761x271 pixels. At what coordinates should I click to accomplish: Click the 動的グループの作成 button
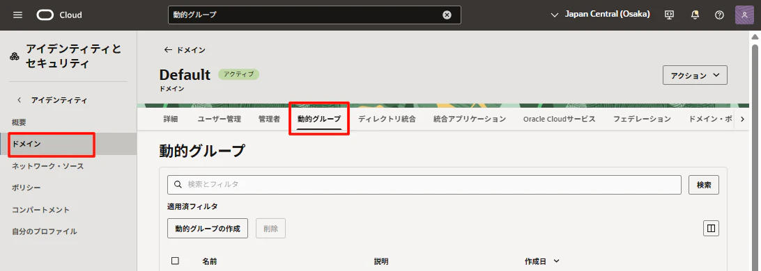[208, 229]
